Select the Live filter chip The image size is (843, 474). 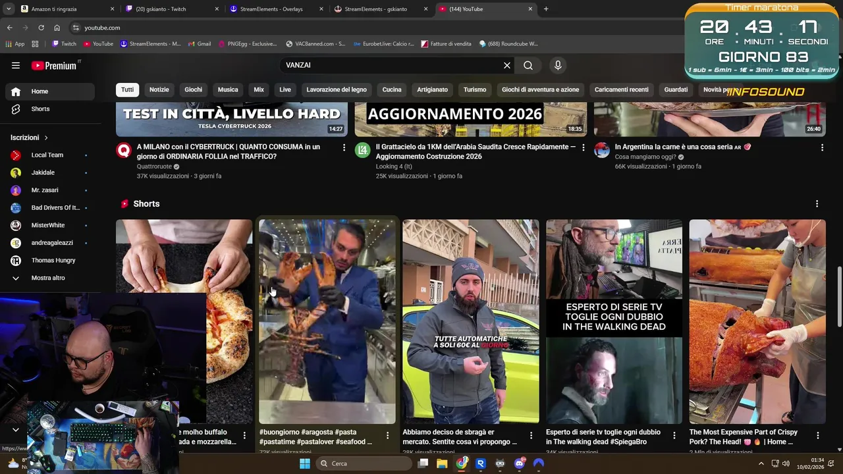pos(285,90)
